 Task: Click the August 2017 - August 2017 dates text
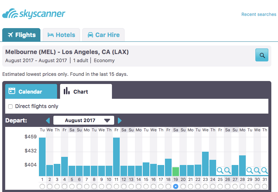pyautogui.click(x=36, y=61)
